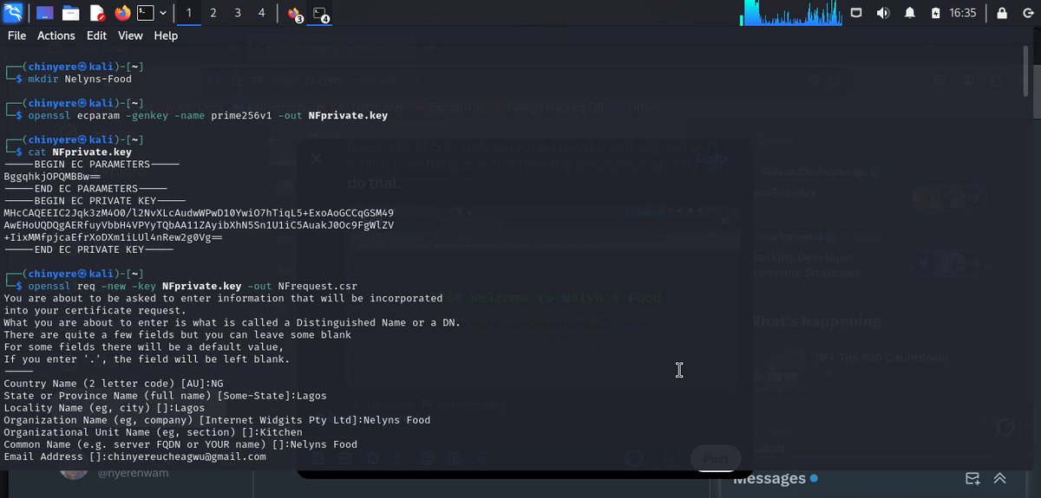This screenshot has width=1041, height=498.
Task: Lock the screen with the padlock icon
Action: point(1002,13)
